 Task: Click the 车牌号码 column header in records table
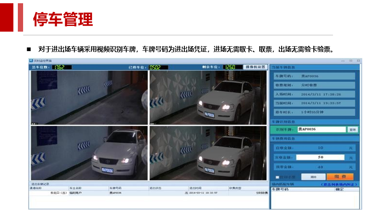(115, 188)
